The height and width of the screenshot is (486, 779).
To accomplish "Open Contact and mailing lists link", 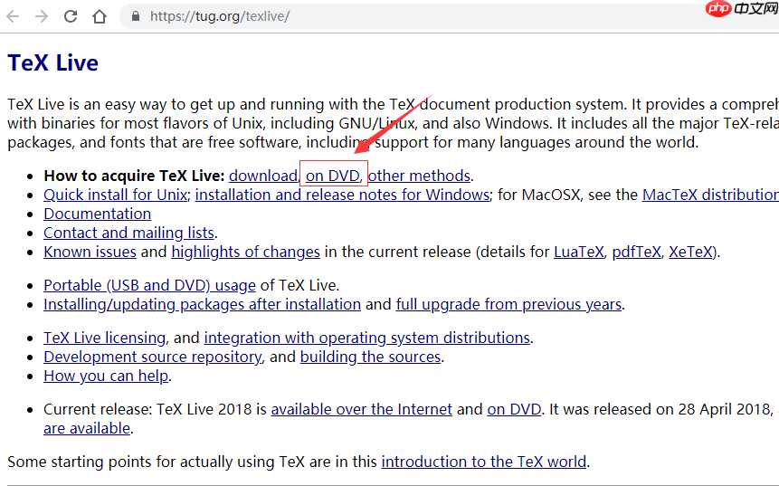I will tap(128, 233).
